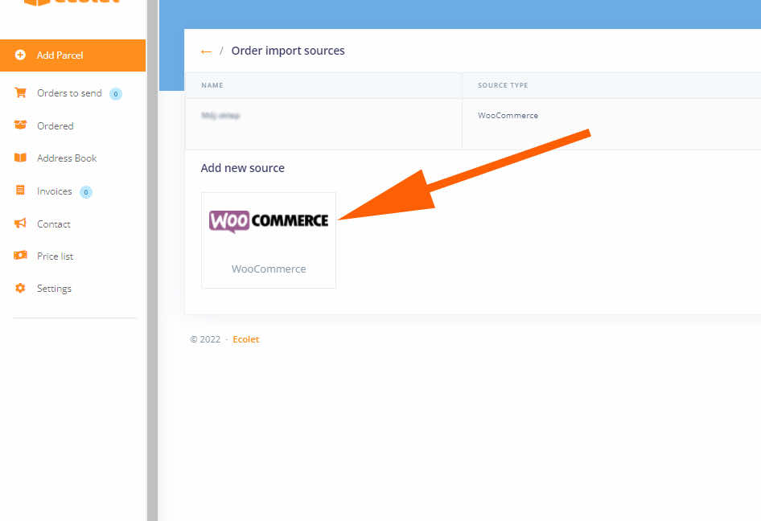Open Orders to send

tap(69, 93)
